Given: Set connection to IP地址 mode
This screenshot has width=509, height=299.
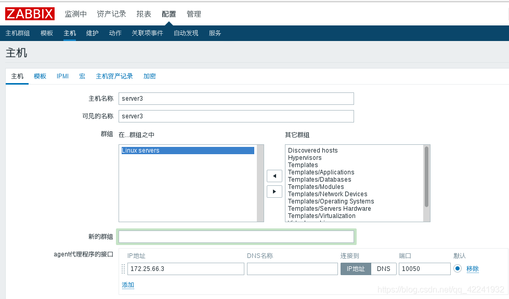Looking at the screenshot, I should tap(356, 269).
